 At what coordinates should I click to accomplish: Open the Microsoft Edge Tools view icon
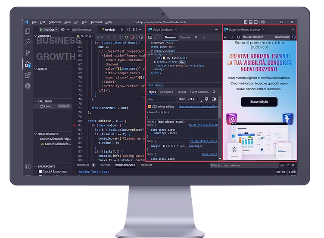[28, 86]
